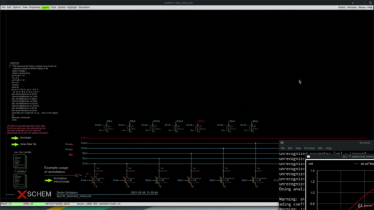
Task: Select the D5v0 source symbol
Action: (x=129, y=128)
